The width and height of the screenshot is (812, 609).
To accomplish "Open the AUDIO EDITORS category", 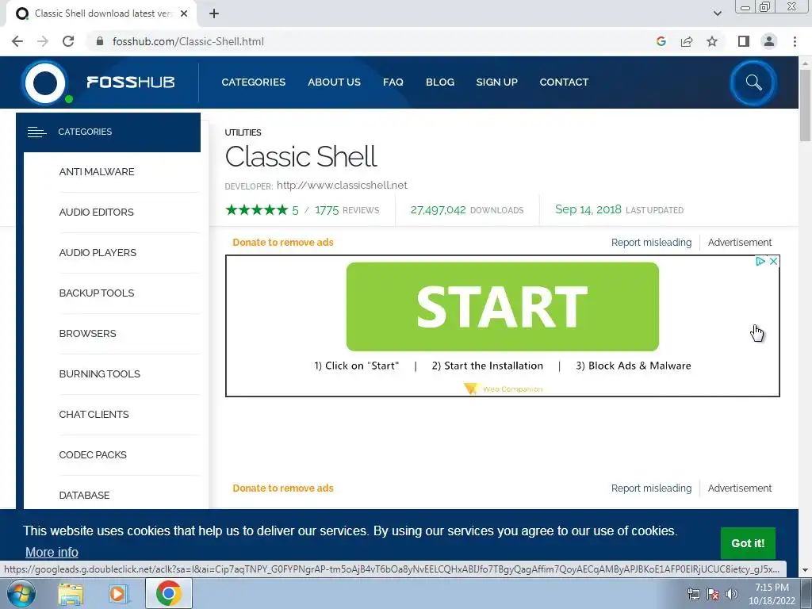I will [96, 213].
